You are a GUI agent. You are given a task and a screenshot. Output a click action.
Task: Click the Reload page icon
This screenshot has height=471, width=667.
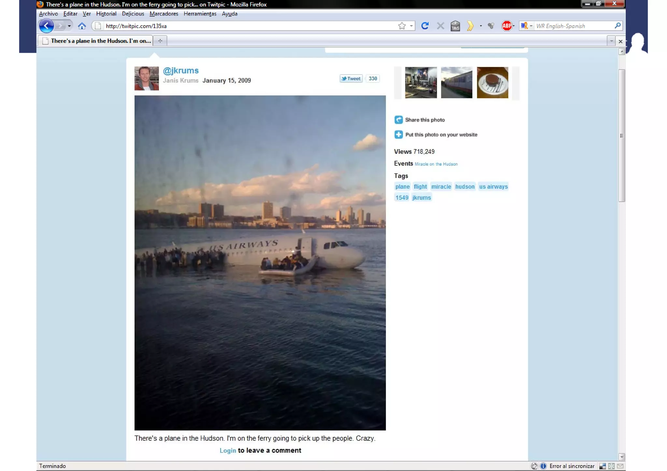[425, 26]
